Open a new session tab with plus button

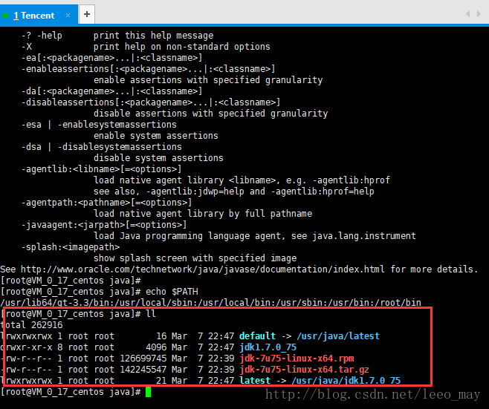[x=87, y=14]
